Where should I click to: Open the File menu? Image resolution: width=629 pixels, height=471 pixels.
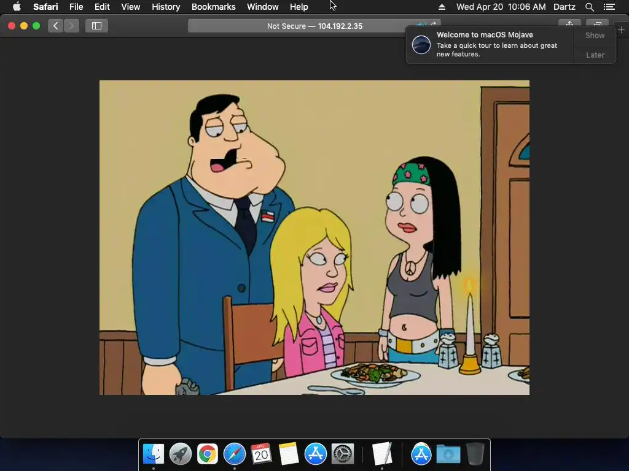(76, 7)
